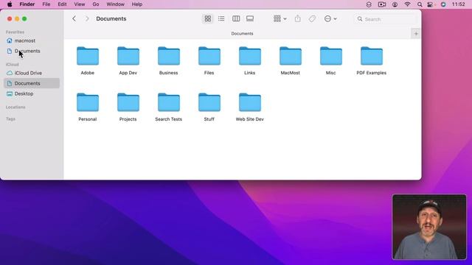Open the File menu

(x=46, y=4)
